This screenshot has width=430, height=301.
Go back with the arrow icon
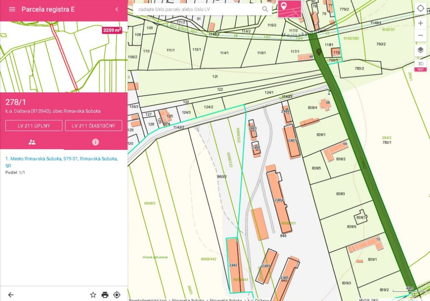click(x=11, y=295)
